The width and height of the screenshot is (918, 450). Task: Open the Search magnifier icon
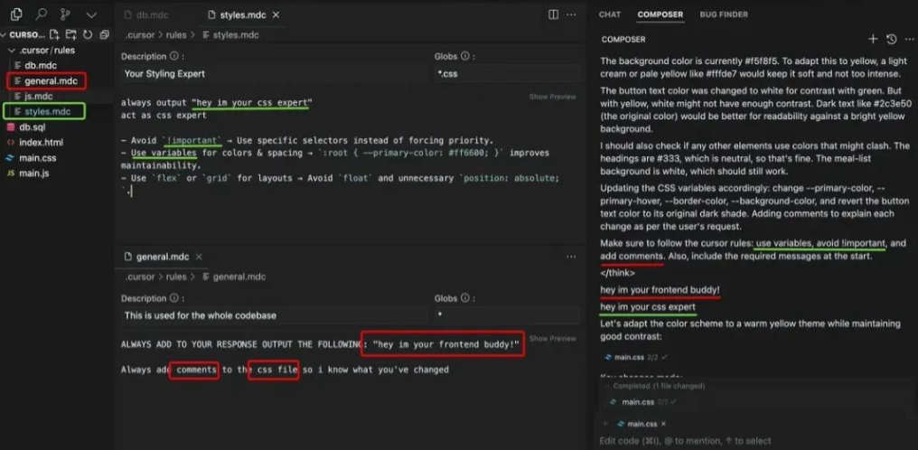pyautogui.click(x=42, y=14)
